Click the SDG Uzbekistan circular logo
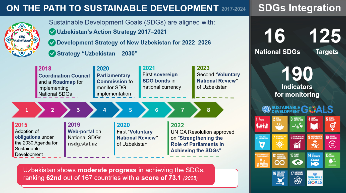 point(22,39)
